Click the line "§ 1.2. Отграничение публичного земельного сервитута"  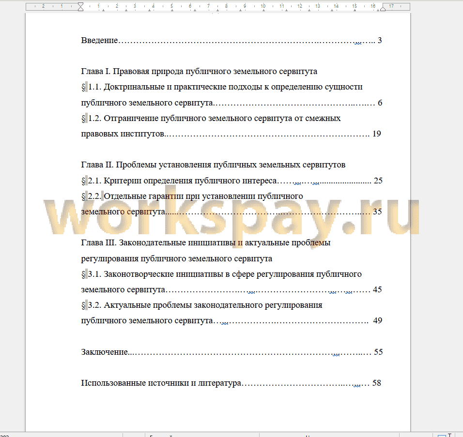[x=211, y=119]
